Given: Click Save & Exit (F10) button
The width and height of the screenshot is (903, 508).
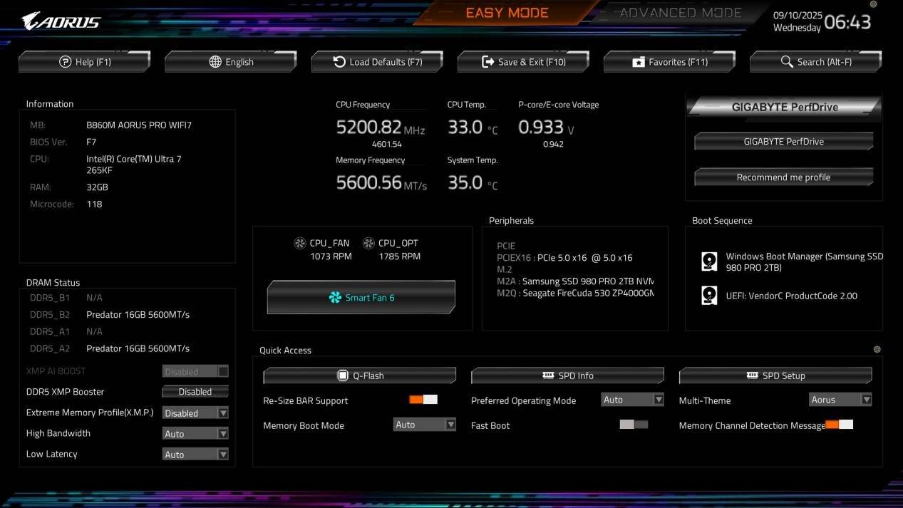Looking at the screenshot, I should point(524,62).
